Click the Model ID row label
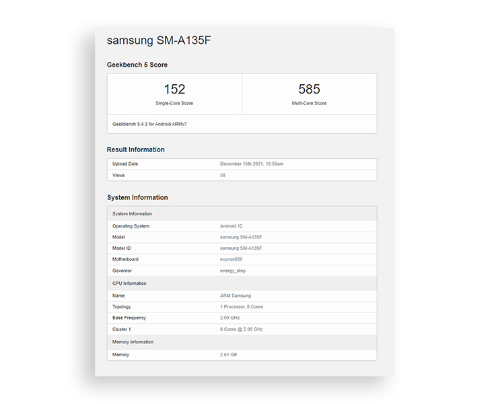Viewport: 490px width, 404px height. click(122, 248)
